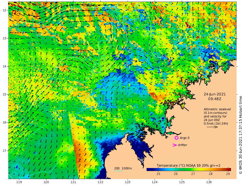Click longitude label 122 on the bottom axis

click(100, 182)
